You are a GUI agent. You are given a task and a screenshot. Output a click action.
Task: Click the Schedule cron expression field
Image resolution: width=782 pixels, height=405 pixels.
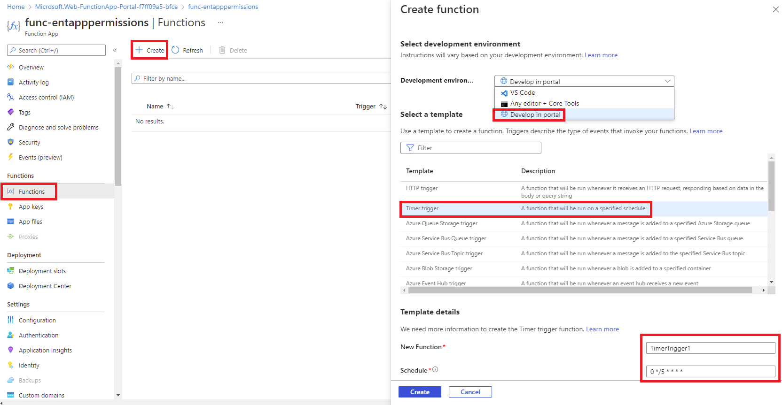pos(711,371)
